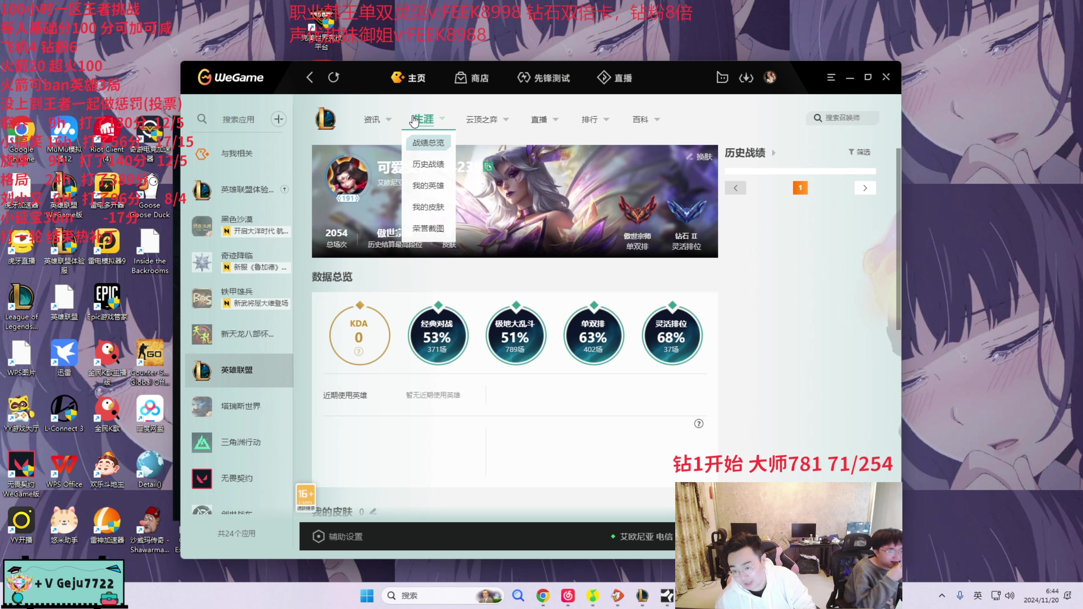Select 无畏契约 in sidebar
The height and width of the screenshot is (609, 1083).
pyautogui.click(x=239, y=478)
